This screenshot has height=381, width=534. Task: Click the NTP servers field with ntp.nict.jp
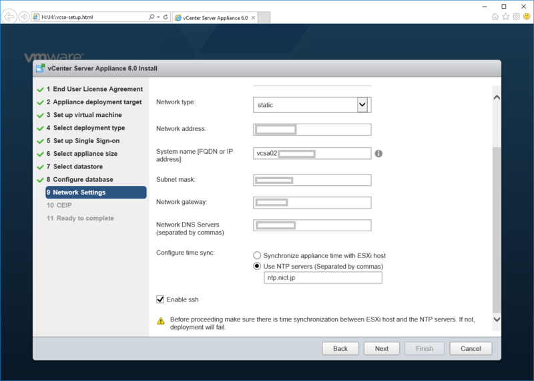point(323,277)
